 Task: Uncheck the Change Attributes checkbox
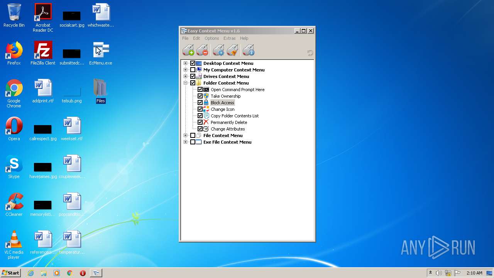point(200,129)
